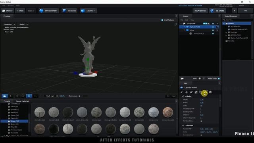
Task: Open the Create dropdown menu
Action: click(88, 11)
